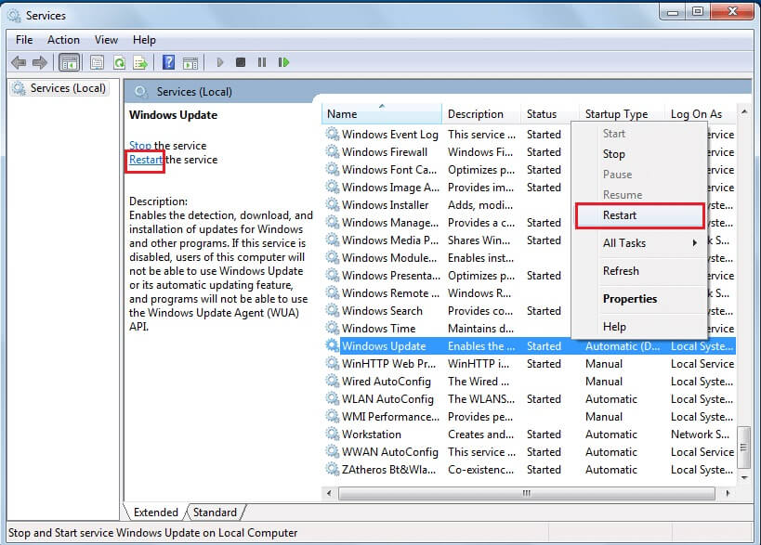The image size is (761, 545).
Task: Open the Action menu
Action: [x=63, y=40]
